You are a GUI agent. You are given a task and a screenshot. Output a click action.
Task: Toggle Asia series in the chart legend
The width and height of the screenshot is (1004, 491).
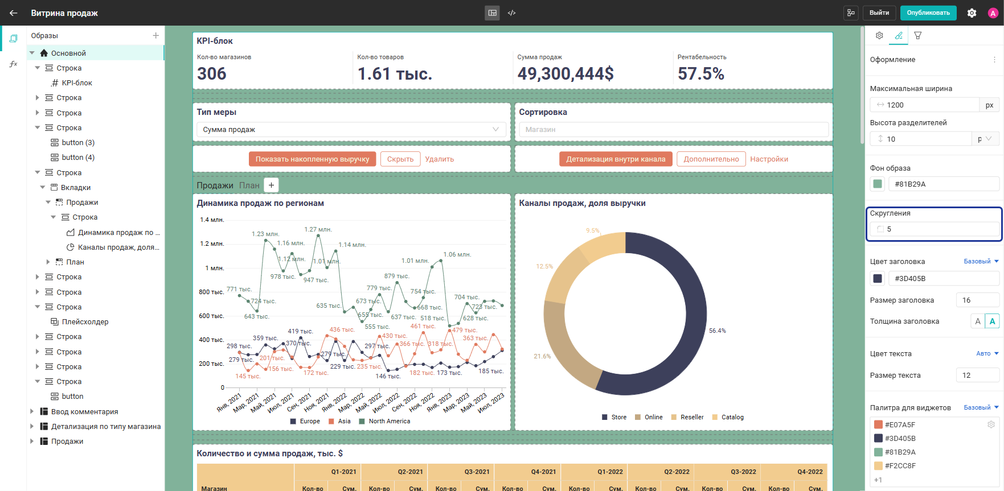pyautogui.click(x=339, y=421)
